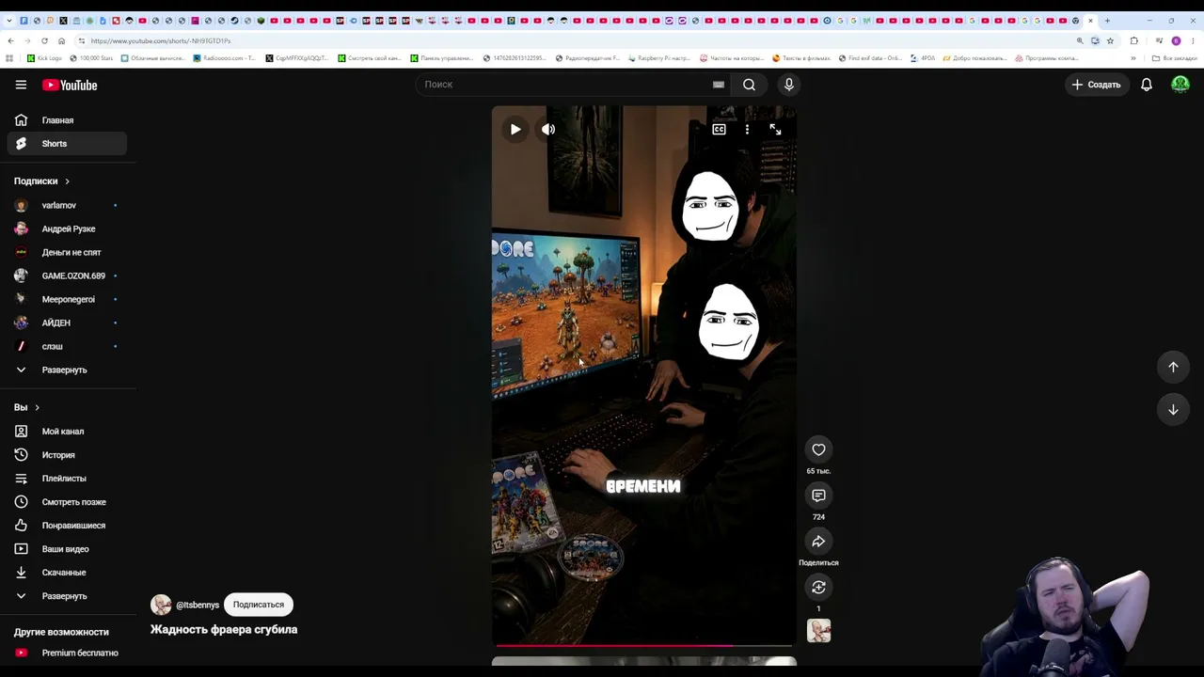Reload the page in the browser

click(x=44, y=40)
